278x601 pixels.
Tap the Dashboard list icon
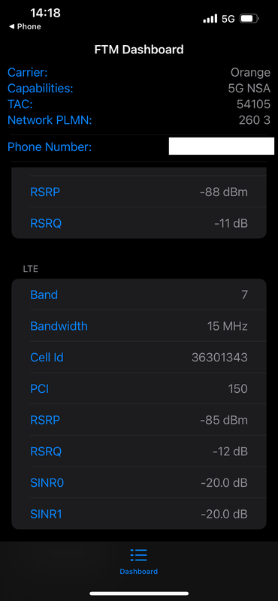(x=138, y=554)
